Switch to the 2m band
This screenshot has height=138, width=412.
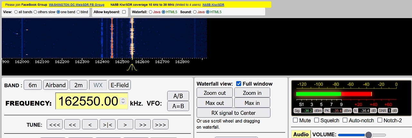tap(79, 85)
